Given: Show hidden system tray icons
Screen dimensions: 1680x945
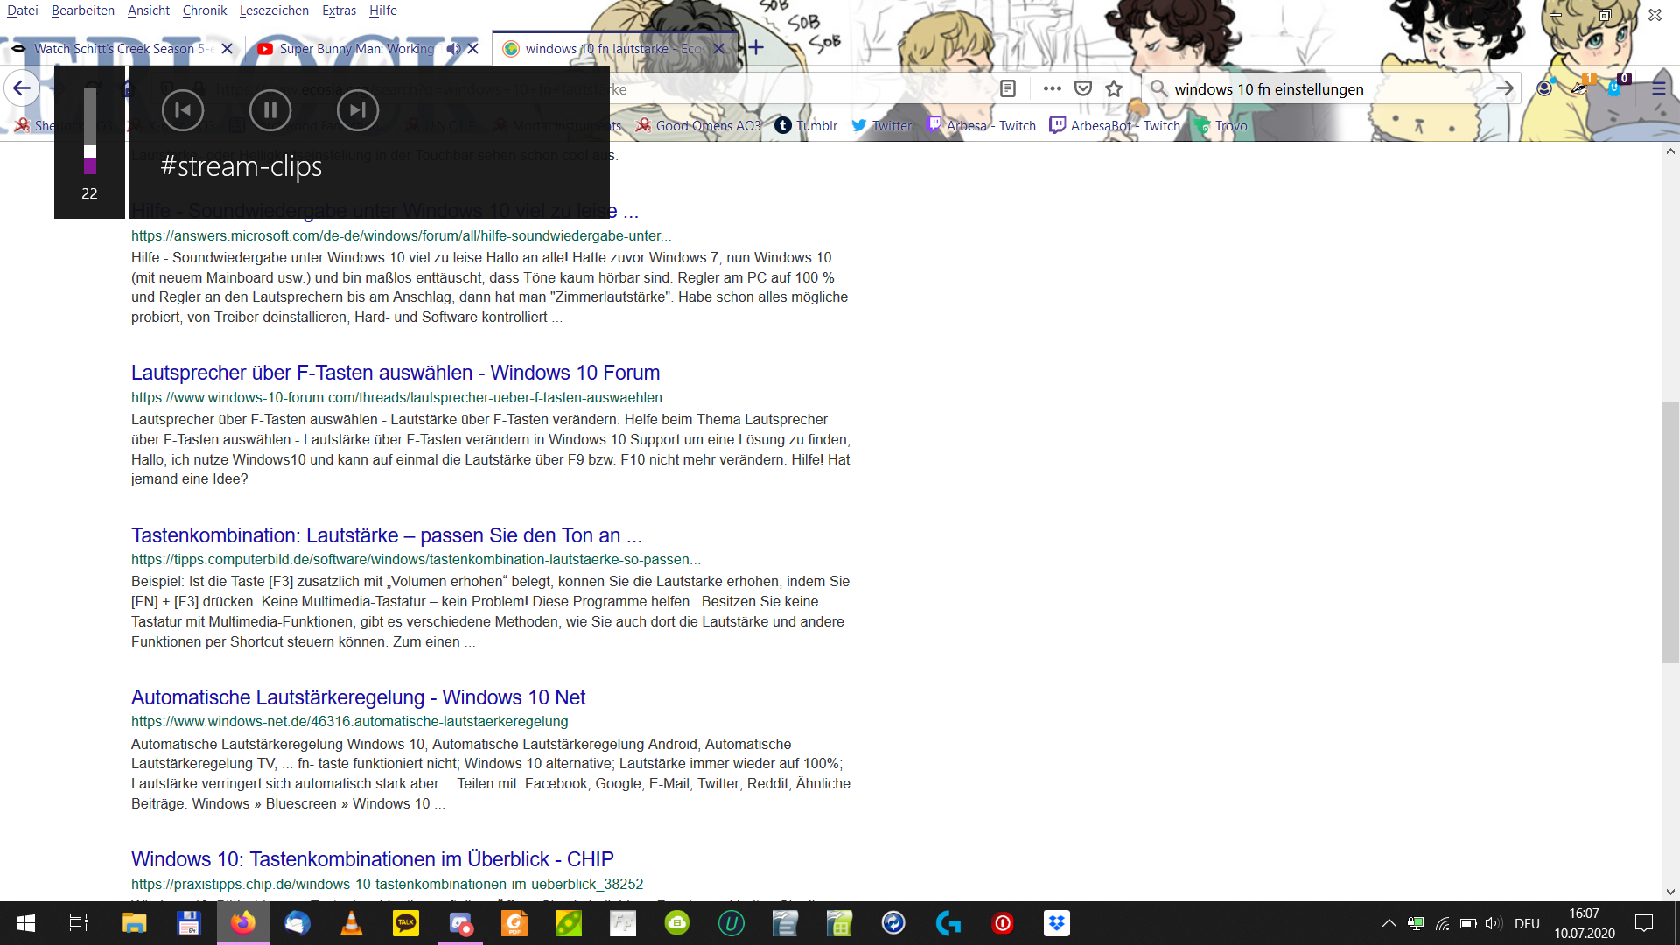Looking at the screenshot, I should (x=1389, y=923).
